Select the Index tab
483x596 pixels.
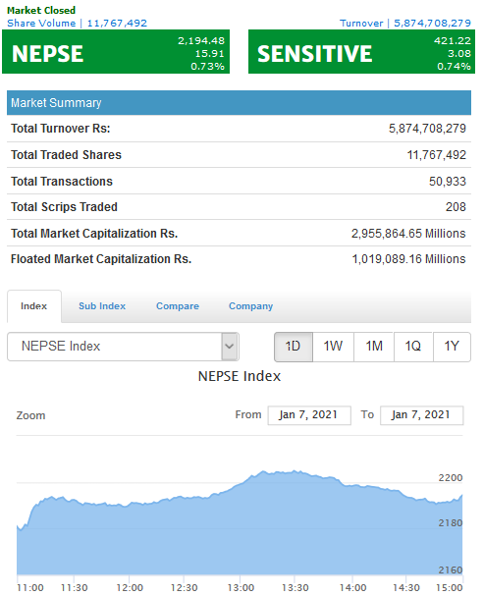click(x=33, y=306)
